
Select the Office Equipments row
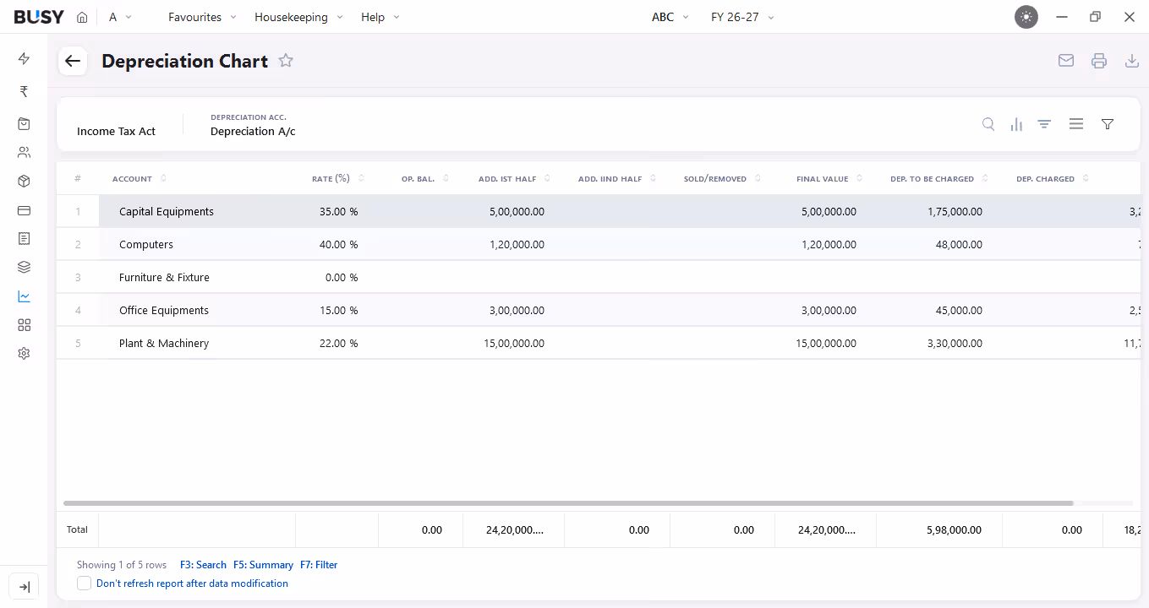point(598,311)
